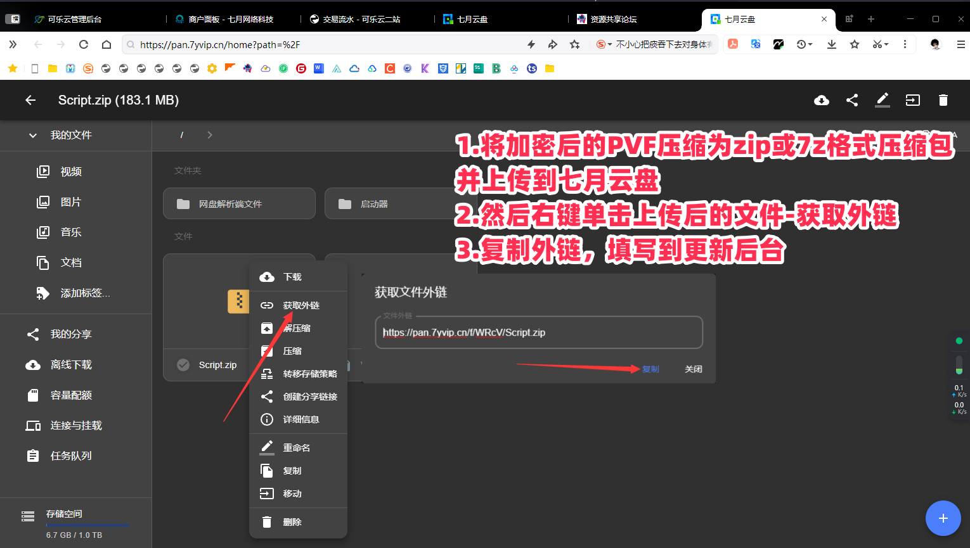Open the browser three-dot menu
Viewport: 970px width, 548px height.
905,44
